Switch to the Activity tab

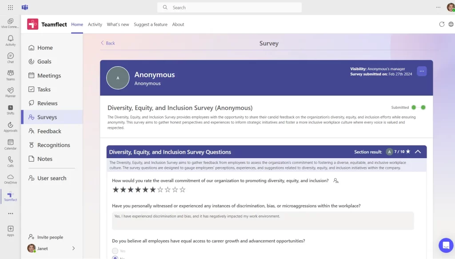point(95,24)
